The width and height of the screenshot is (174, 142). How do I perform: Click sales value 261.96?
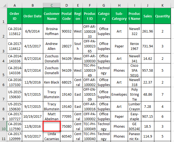click(148, 31)
